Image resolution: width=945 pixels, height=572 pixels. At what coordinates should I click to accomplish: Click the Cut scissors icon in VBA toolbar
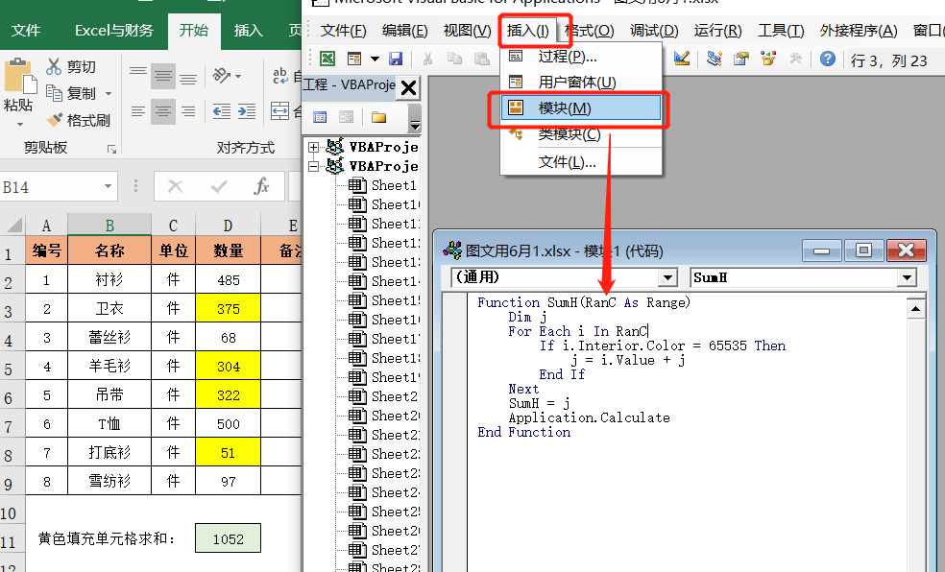pyautogui.click(x=427, y=59)
